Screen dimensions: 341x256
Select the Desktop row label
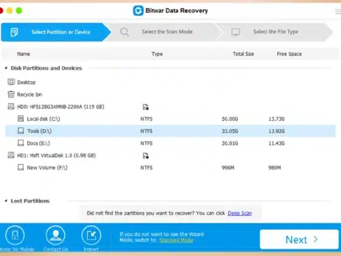click(26, 82)
